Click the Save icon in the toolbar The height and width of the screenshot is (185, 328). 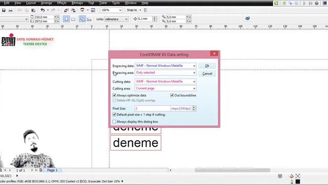pos(4,10)
